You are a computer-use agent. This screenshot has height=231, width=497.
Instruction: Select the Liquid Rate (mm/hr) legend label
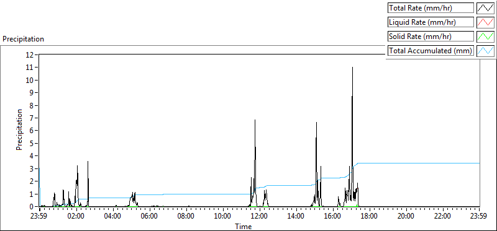(x=431, y=22)
